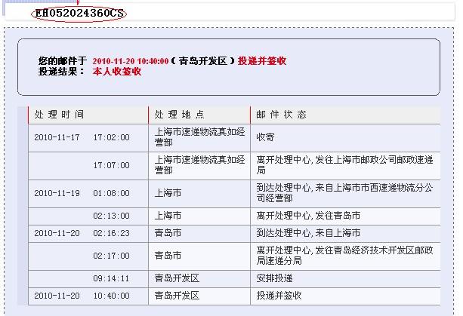463x316 pixels.
Task: Click 青岛市 in the 02:17:00 row
Action: [168, 256]
